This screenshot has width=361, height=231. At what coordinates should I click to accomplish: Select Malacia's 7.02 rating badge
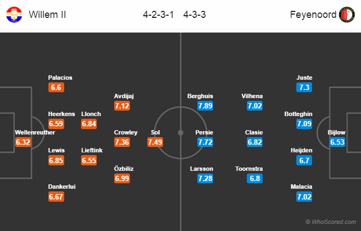click(x=304, y=196)
